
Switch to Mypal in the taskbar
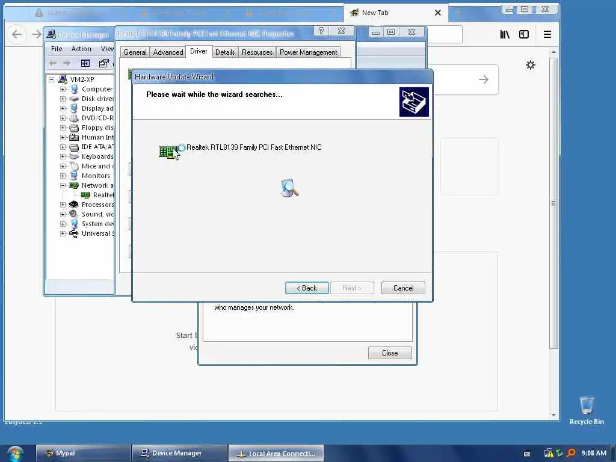click(83, 453)
